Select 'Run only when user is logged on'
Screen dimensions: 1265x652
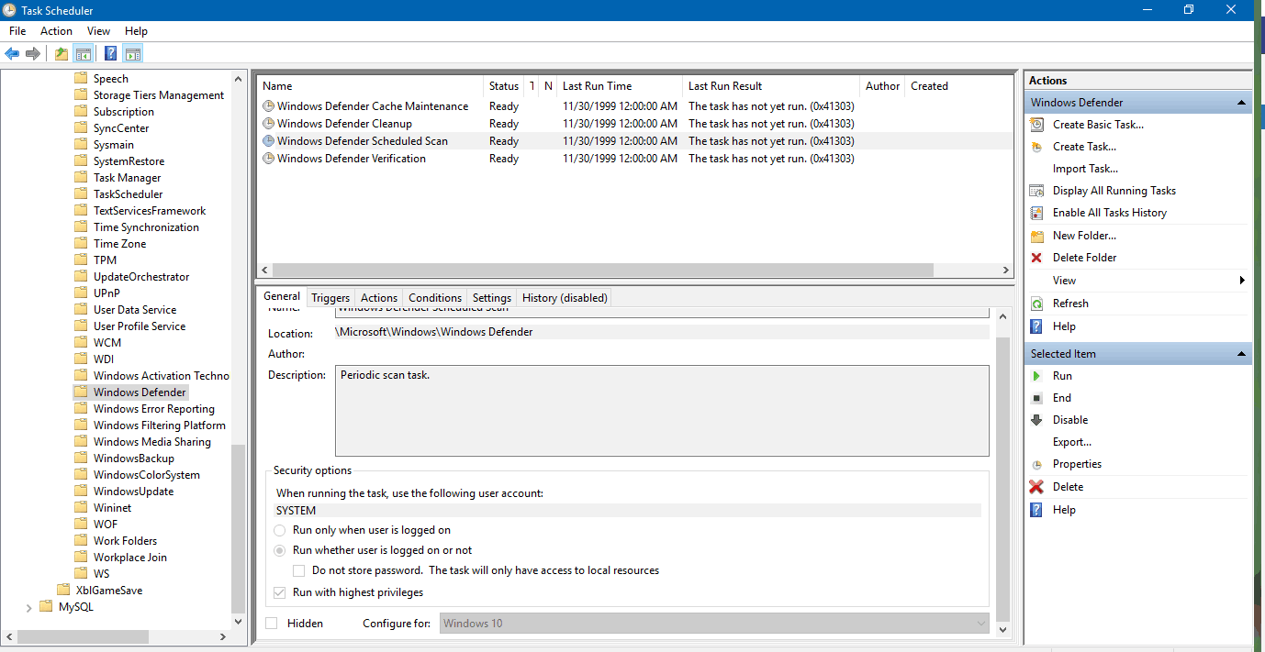(x=280, y=530)
